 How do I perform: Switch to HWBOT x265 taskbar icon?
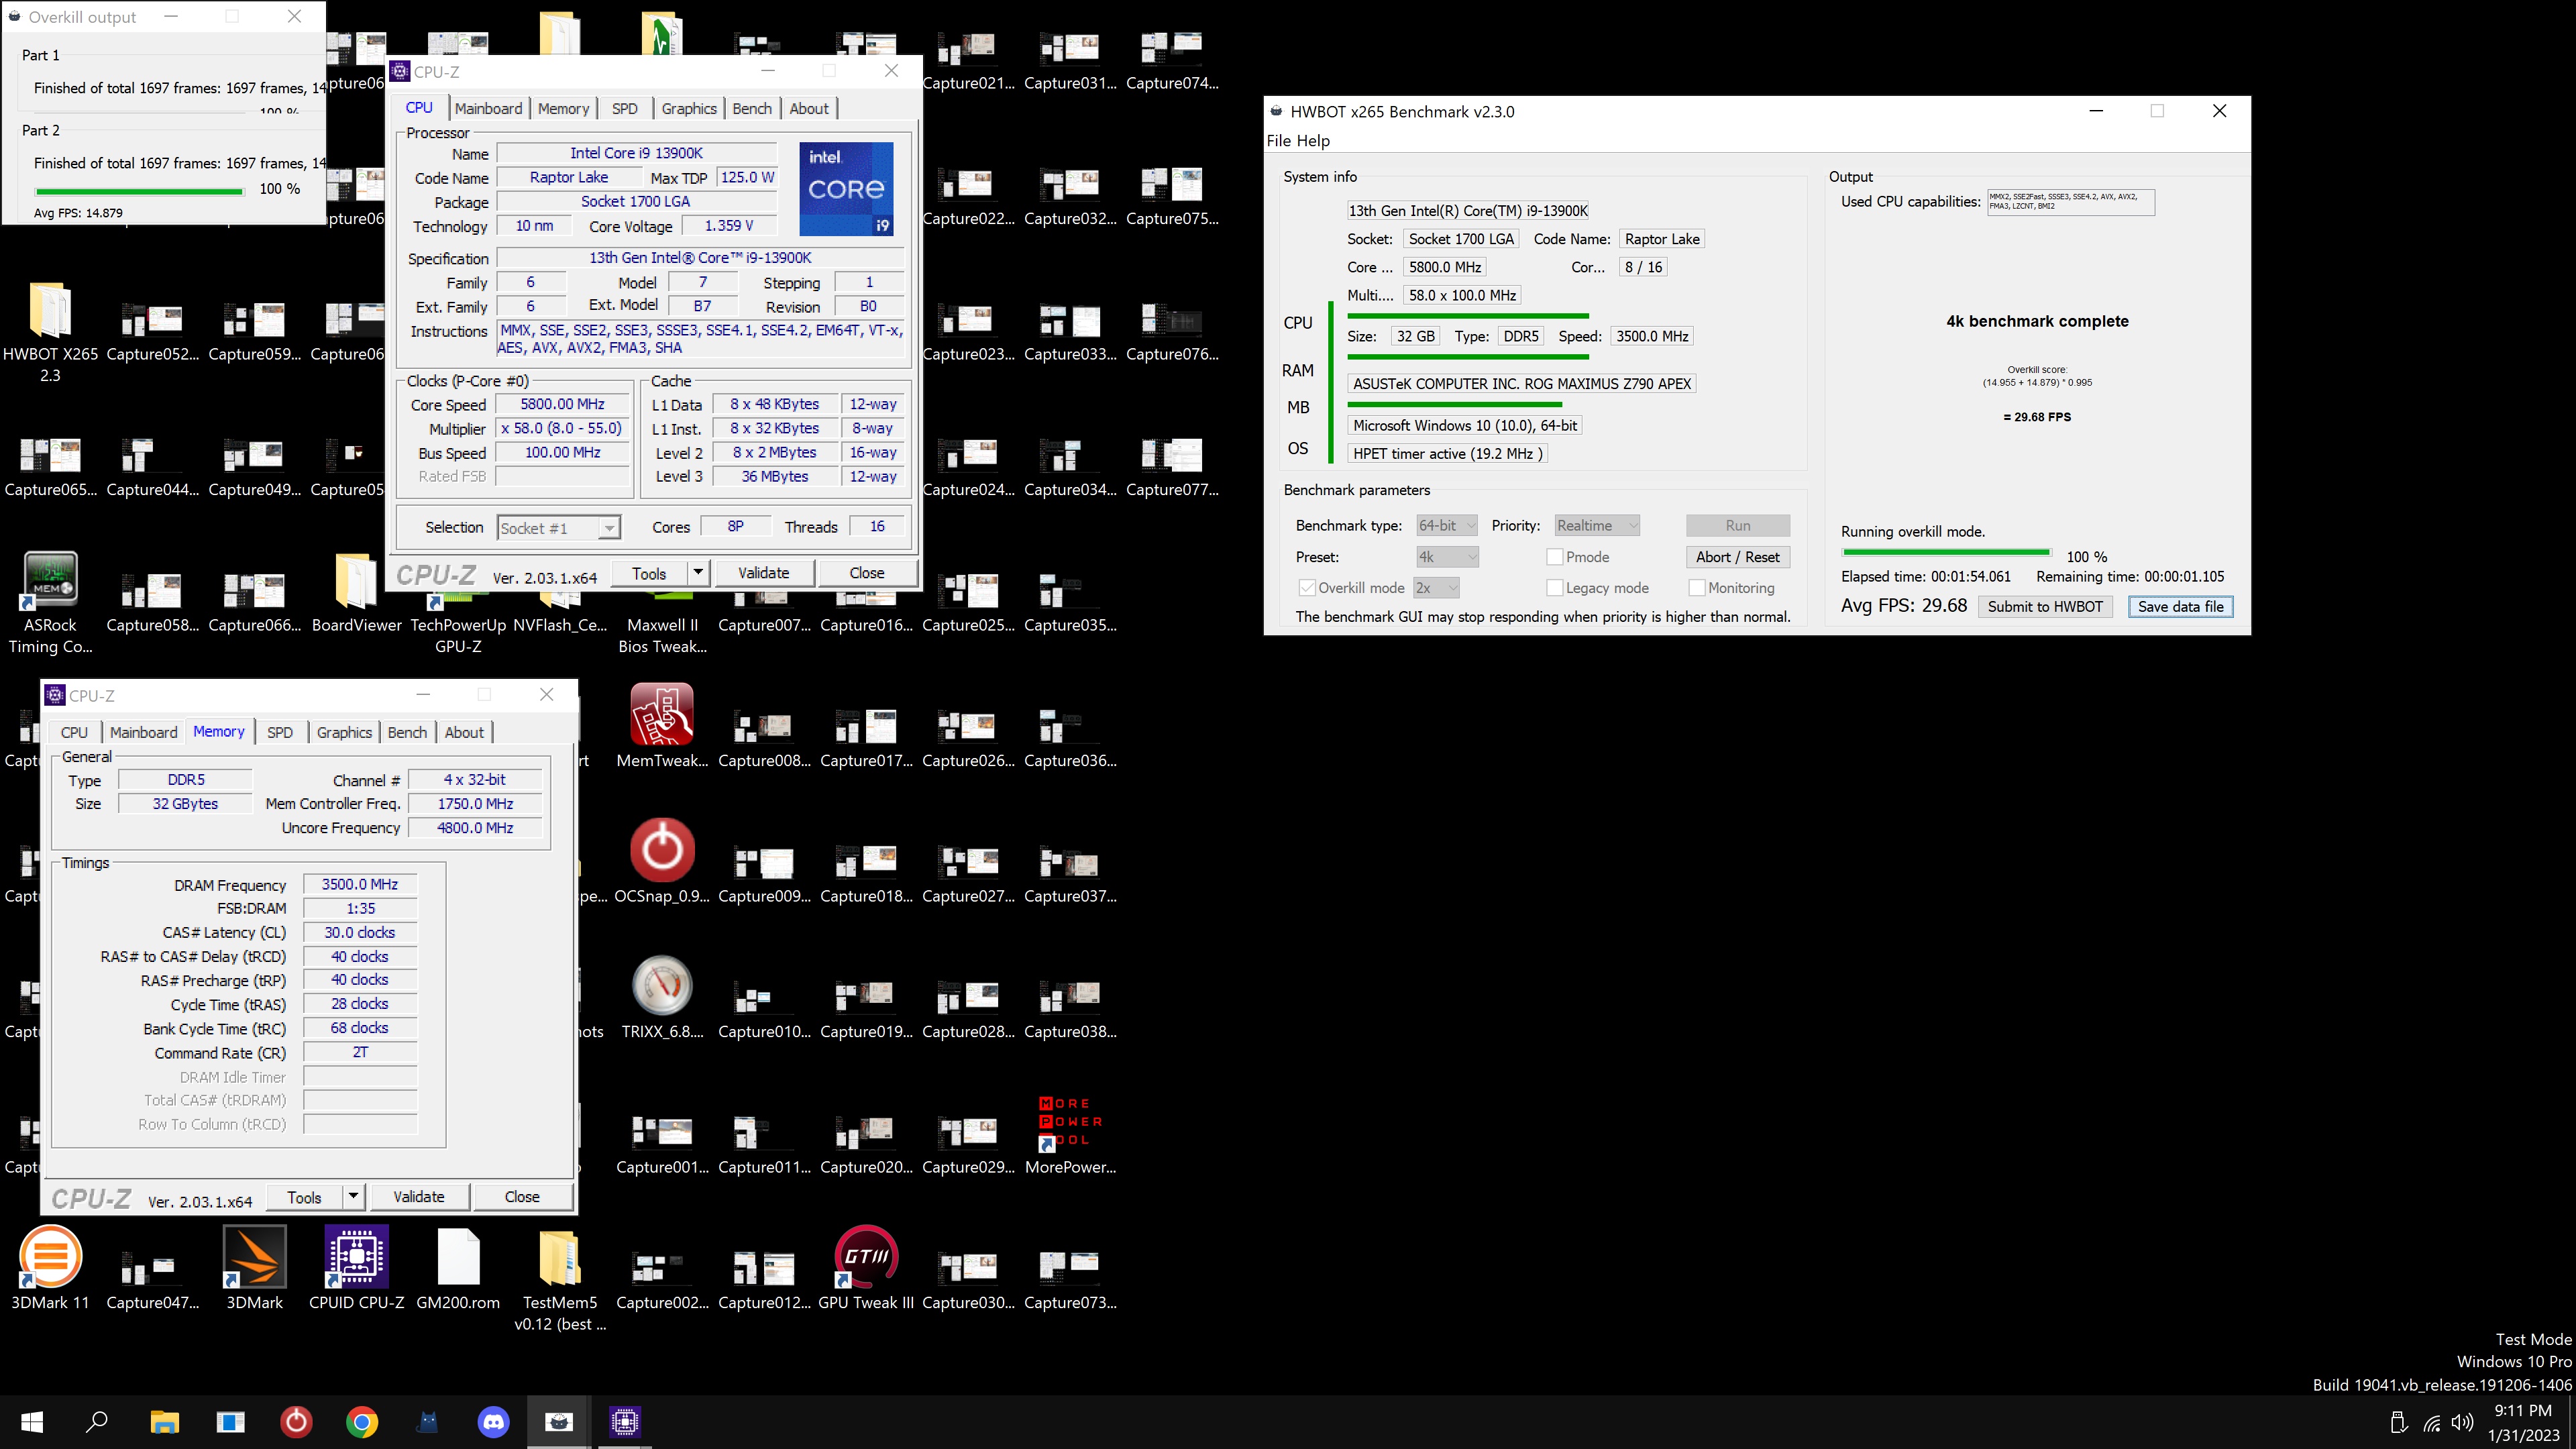point(559,1421)
